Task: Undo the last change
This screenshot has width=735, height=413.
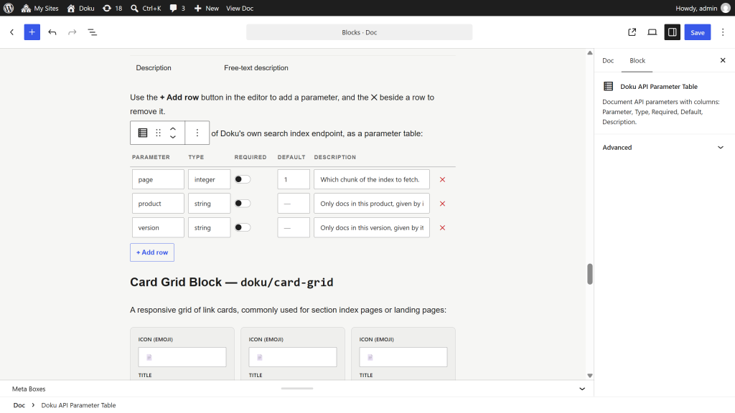Action: 52,32
